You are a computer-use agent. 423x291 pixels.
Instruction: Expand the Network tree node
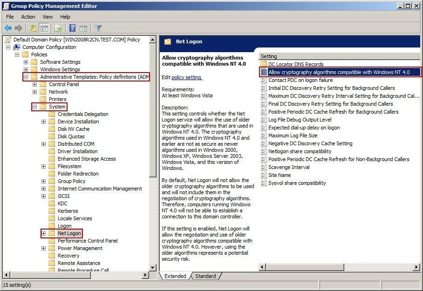34,92
